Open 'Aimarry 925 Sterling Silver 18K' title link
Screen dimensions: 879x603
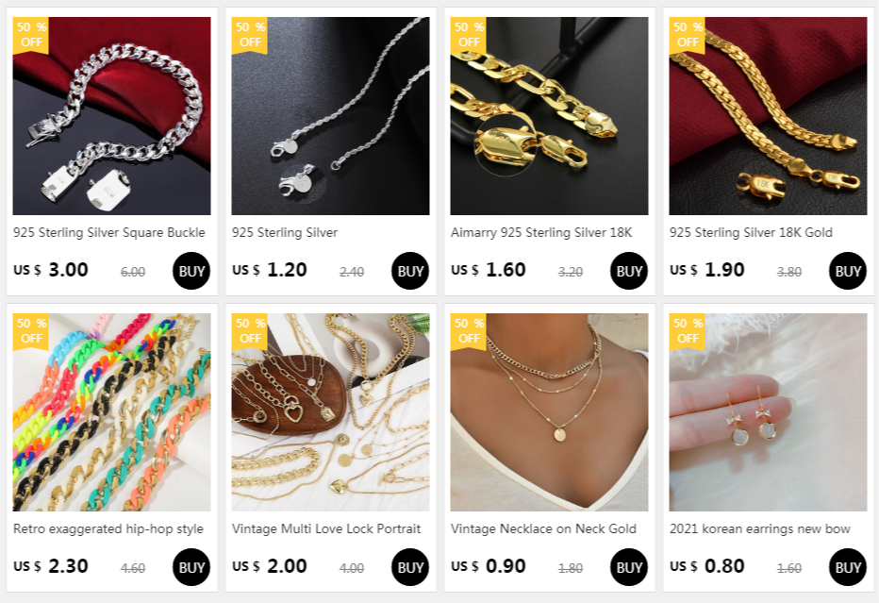[x=541, y=232]
